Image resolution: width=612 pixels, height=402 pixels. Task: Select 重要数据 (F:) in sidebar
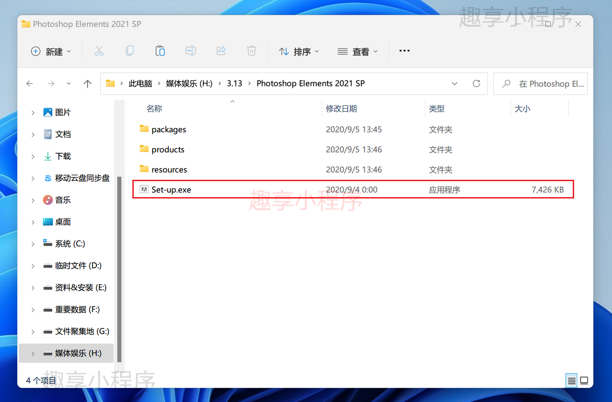pyautogui.click(x=77, y=309)
